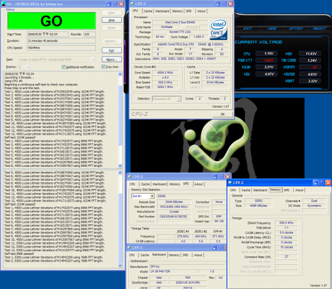Click the Stop button in ORTHOS
The height and width of the screenshot is (289, 332).
[112, 20]
